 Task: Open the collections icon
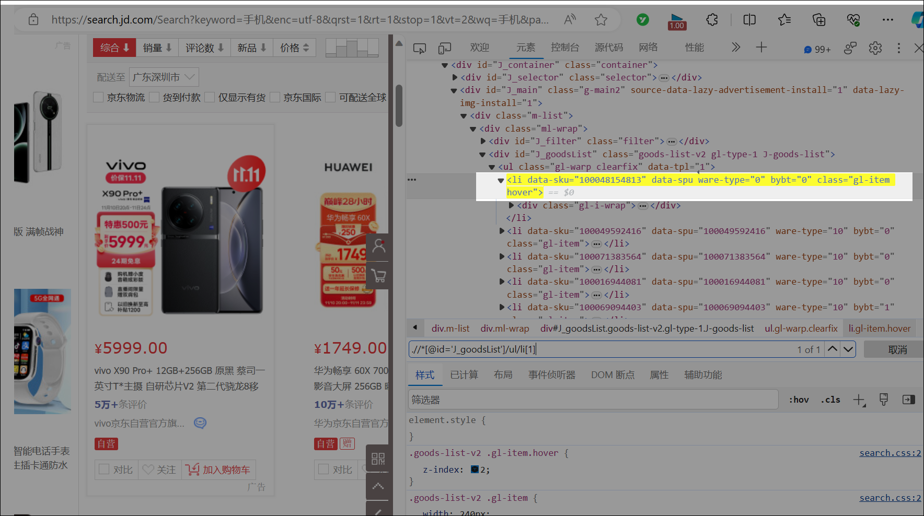819,20
